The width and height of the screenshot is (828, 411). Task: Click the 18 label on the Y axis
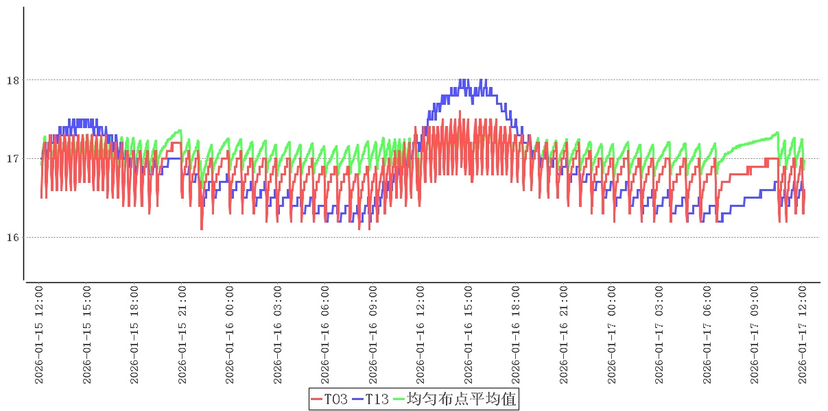12,80
